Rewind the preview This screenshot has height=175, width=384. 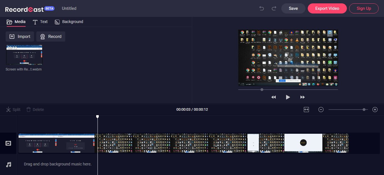[x=273, y=97]
